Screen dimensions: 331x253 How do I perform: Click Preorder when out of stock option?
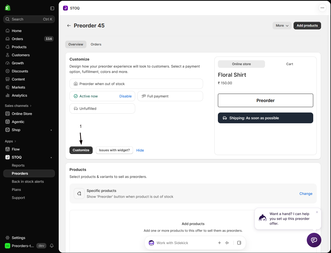tap(136, 84)
